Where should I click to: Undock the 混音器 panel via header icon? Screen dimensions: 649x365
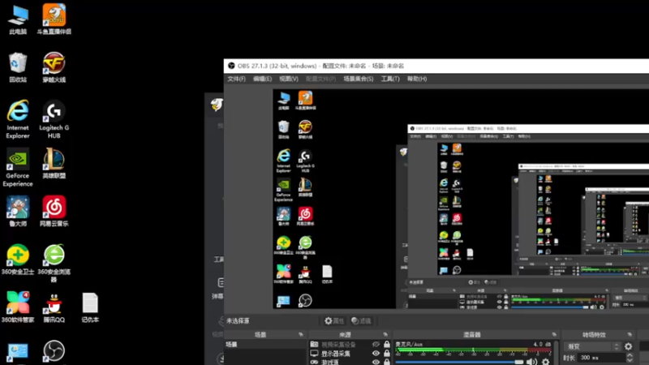[x=554, y=334]
